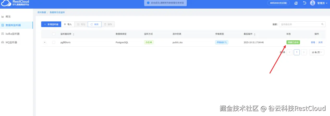Click the 本机8080(社区版) server badge
Screen dimensions: 330x116
coord(278,3)
